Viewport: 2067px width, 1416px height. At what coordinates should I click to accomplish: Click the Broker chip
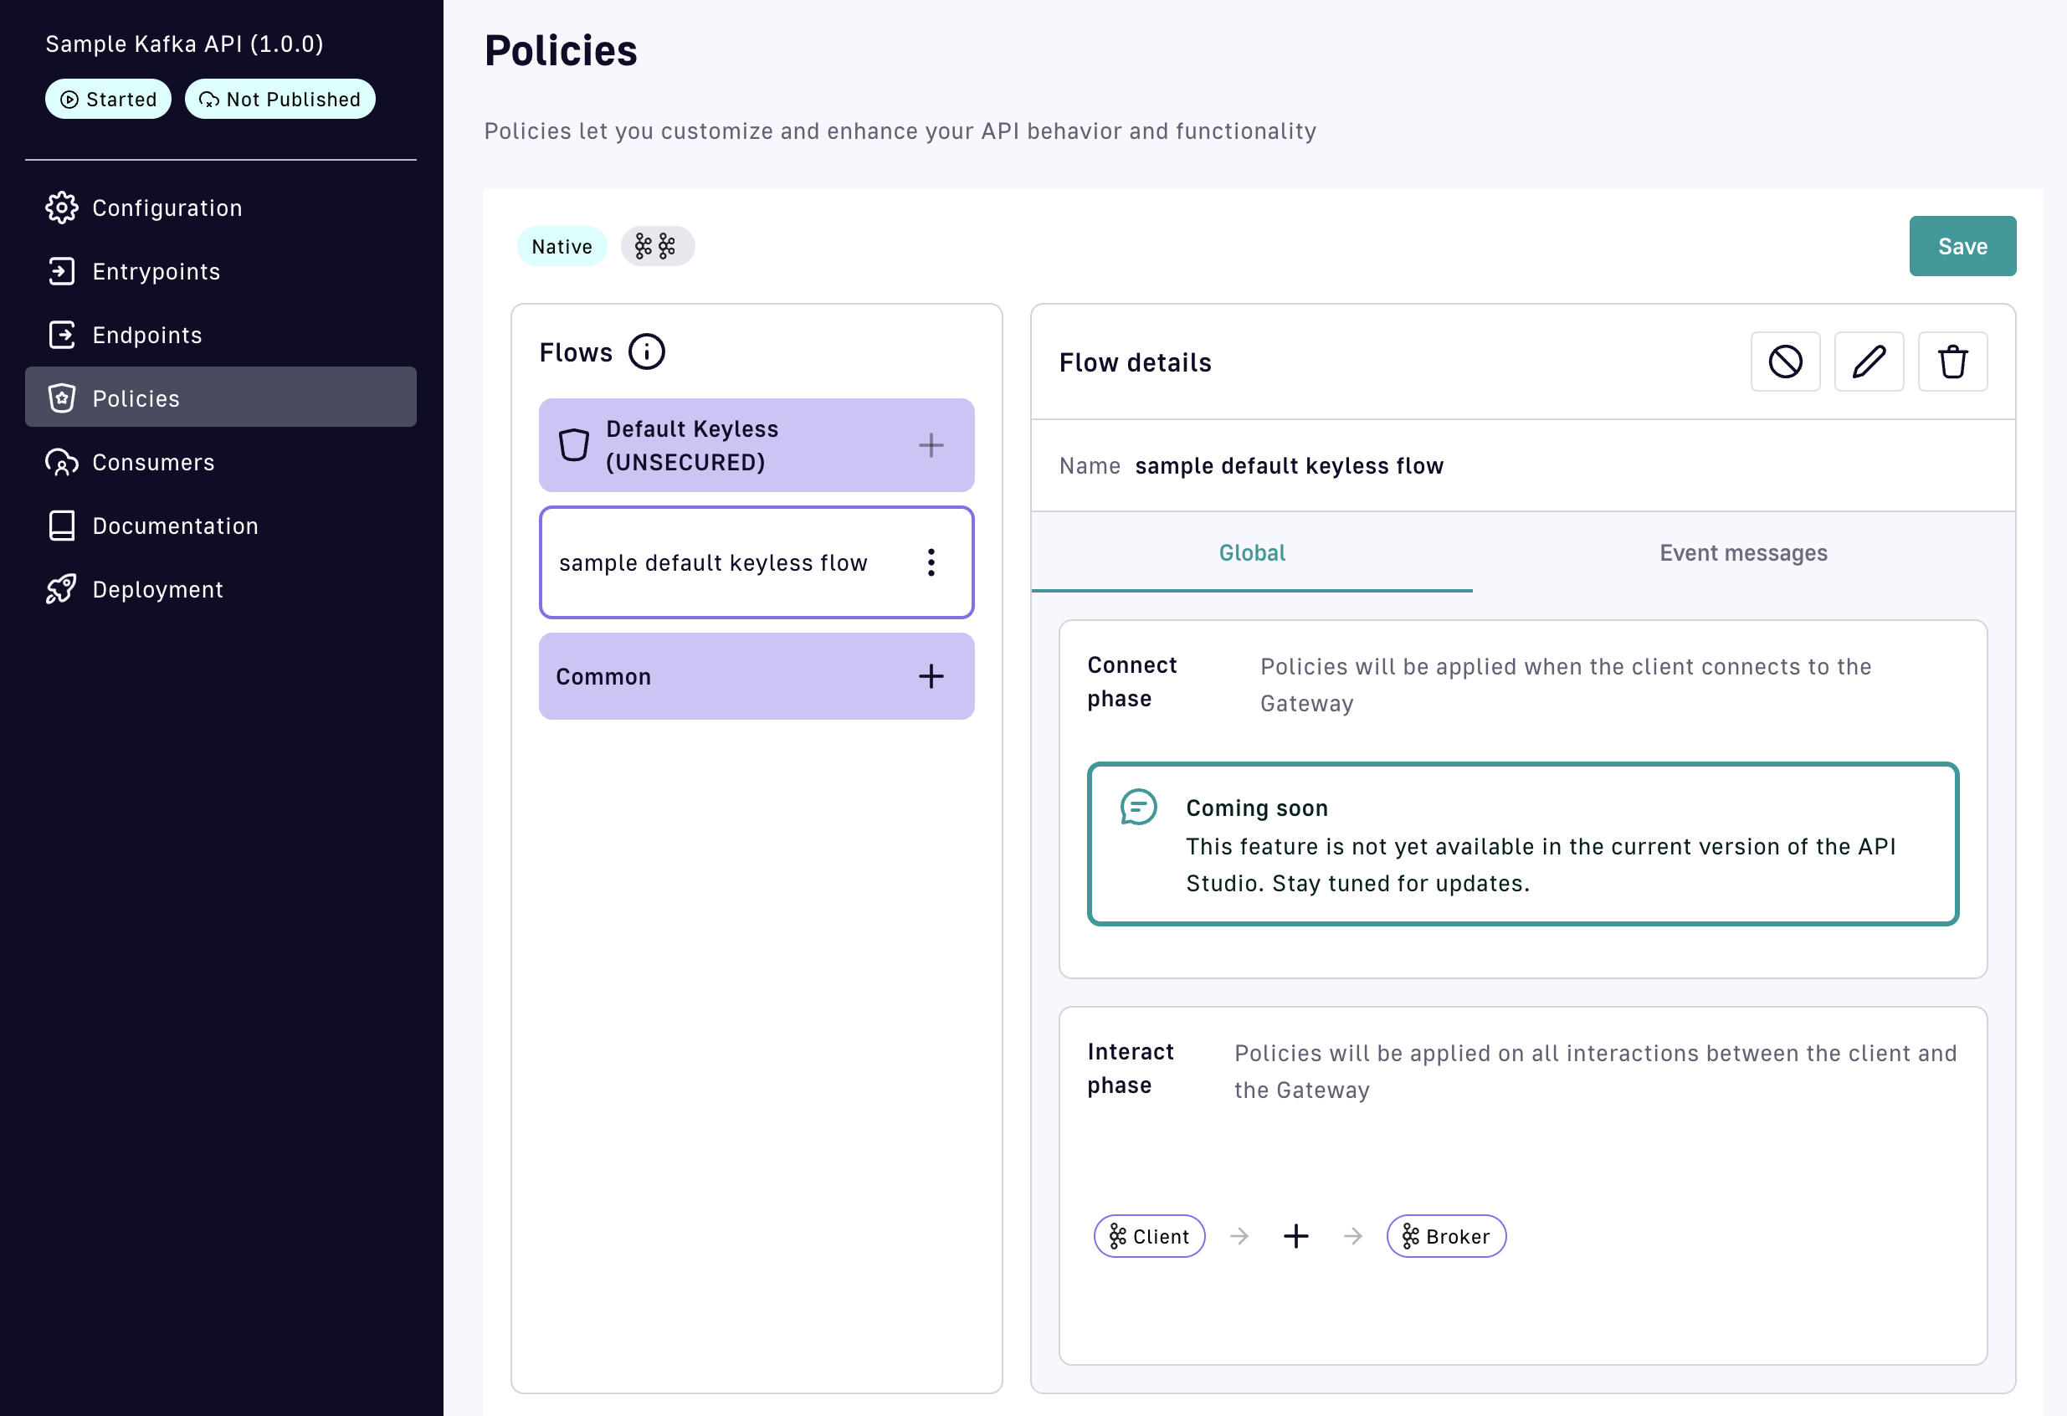(1445, 1235)
